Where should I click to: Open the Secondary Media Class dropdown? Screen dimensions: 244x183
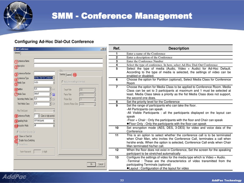50,99
